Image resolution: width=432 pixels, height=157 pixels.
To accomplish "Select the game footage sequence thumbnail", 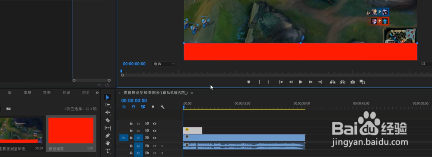I will pos(21,130).
